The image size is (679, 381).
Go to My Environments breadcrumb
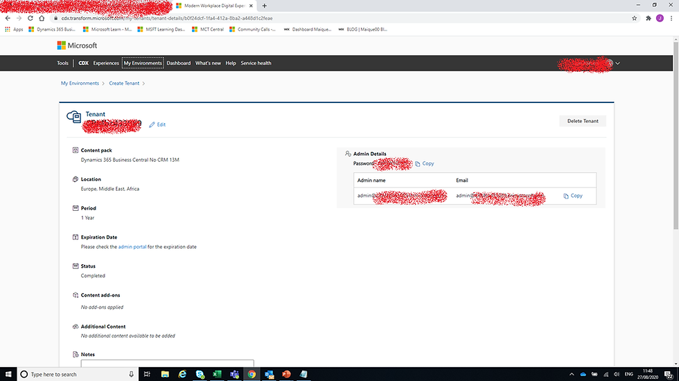80,84
